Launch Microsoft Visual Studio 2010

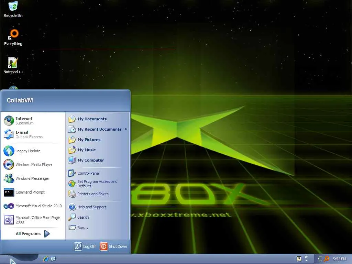coord(33,206)
